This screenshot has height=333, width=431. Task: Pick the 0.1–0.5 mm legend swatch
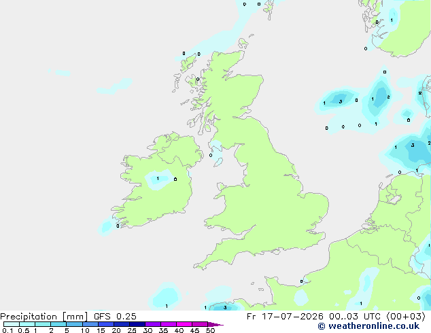pyautogui.click(x=12, y=324)
